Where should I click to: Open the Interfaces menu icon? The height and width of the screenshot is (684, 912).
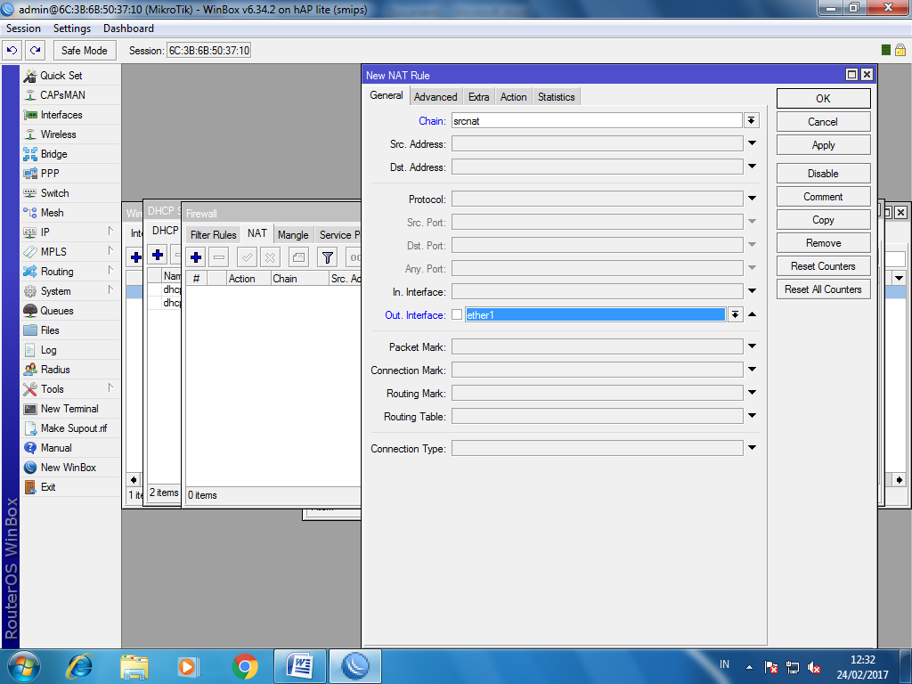(29, 115)
